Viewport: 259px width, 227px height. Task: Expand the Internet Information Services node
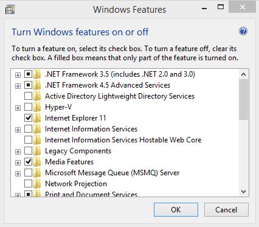click(x=18, y=130)
